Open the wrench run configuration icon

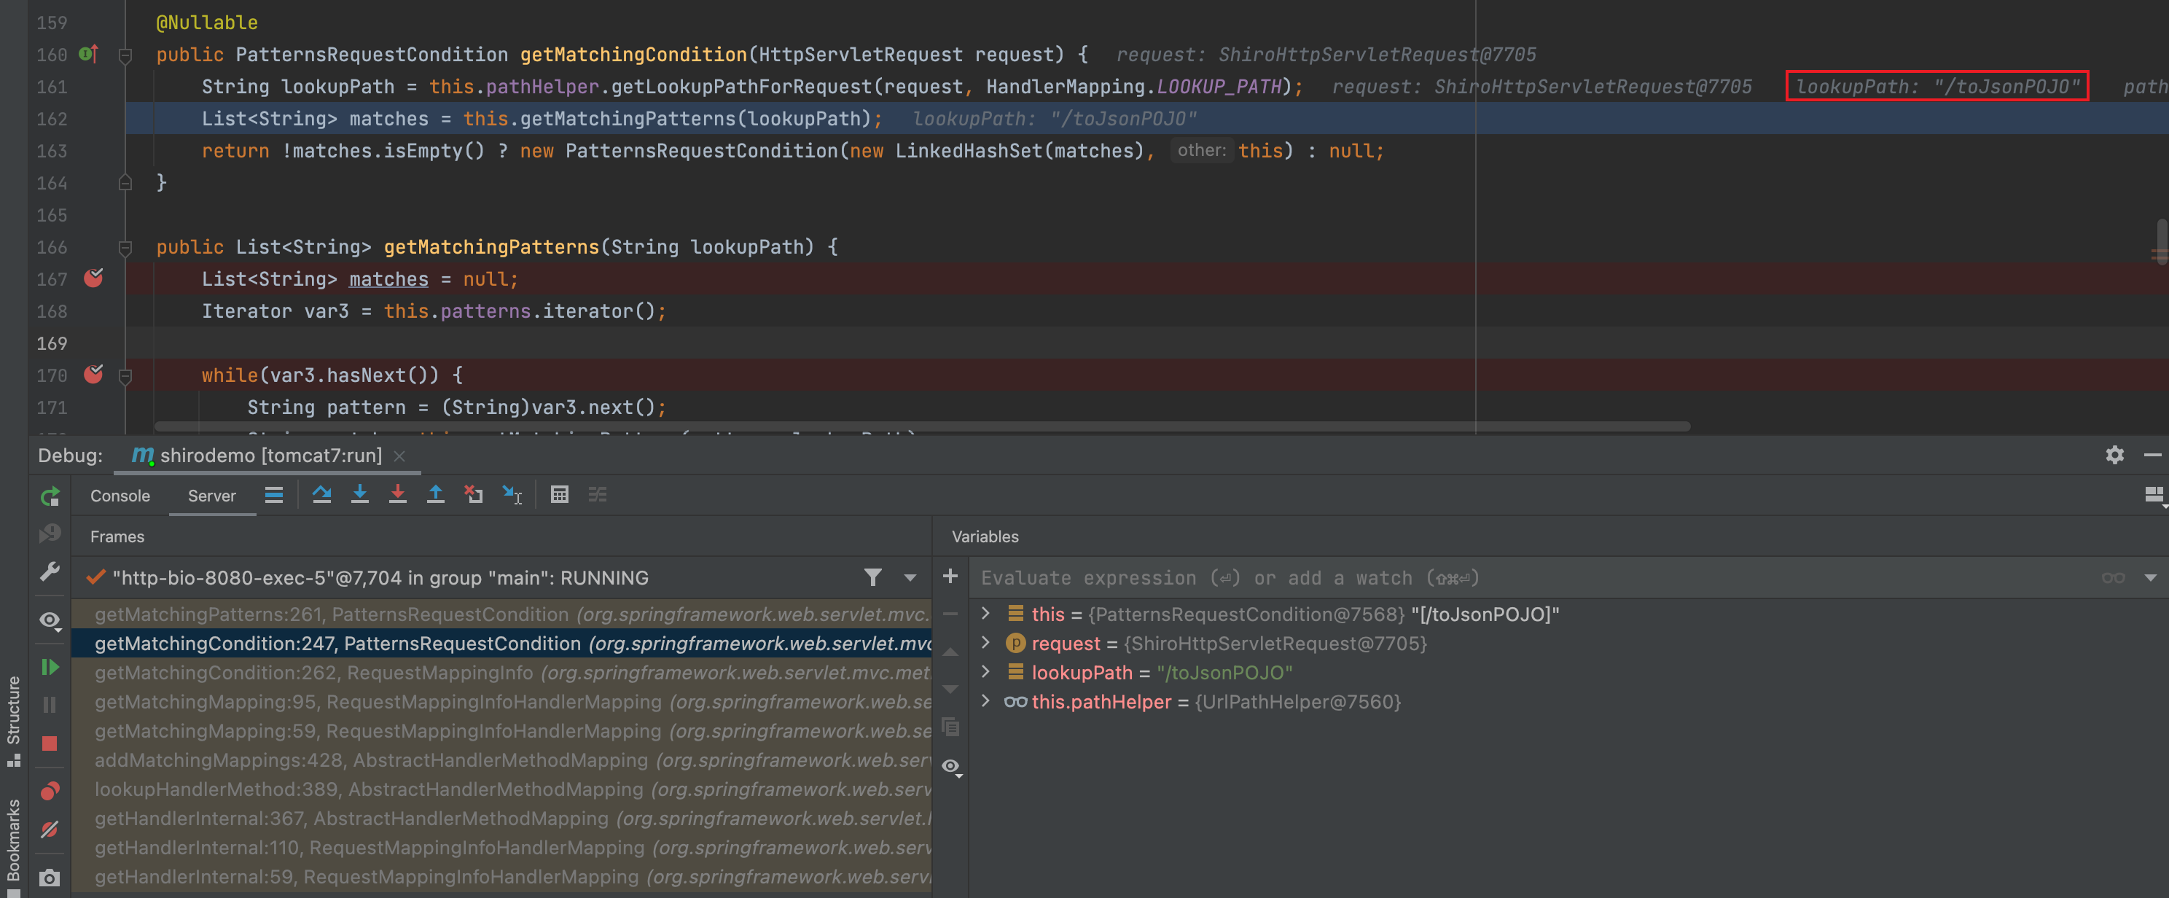click(x=50, y=572)
